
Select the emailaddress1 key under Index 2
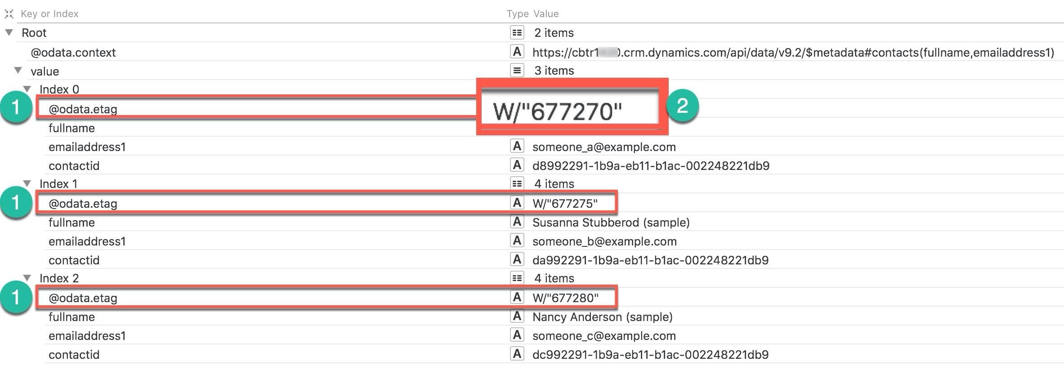87,336
